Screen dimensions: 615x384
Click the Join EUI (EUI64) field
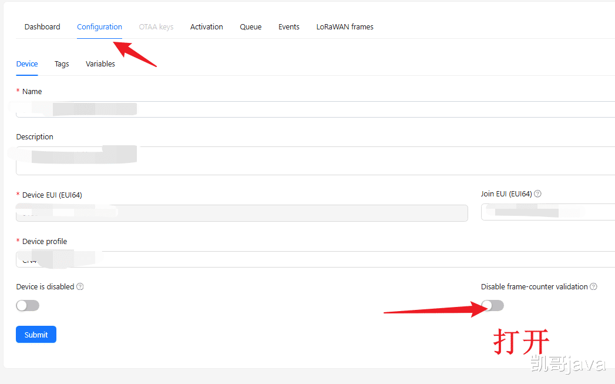click(x=548, y=212)
